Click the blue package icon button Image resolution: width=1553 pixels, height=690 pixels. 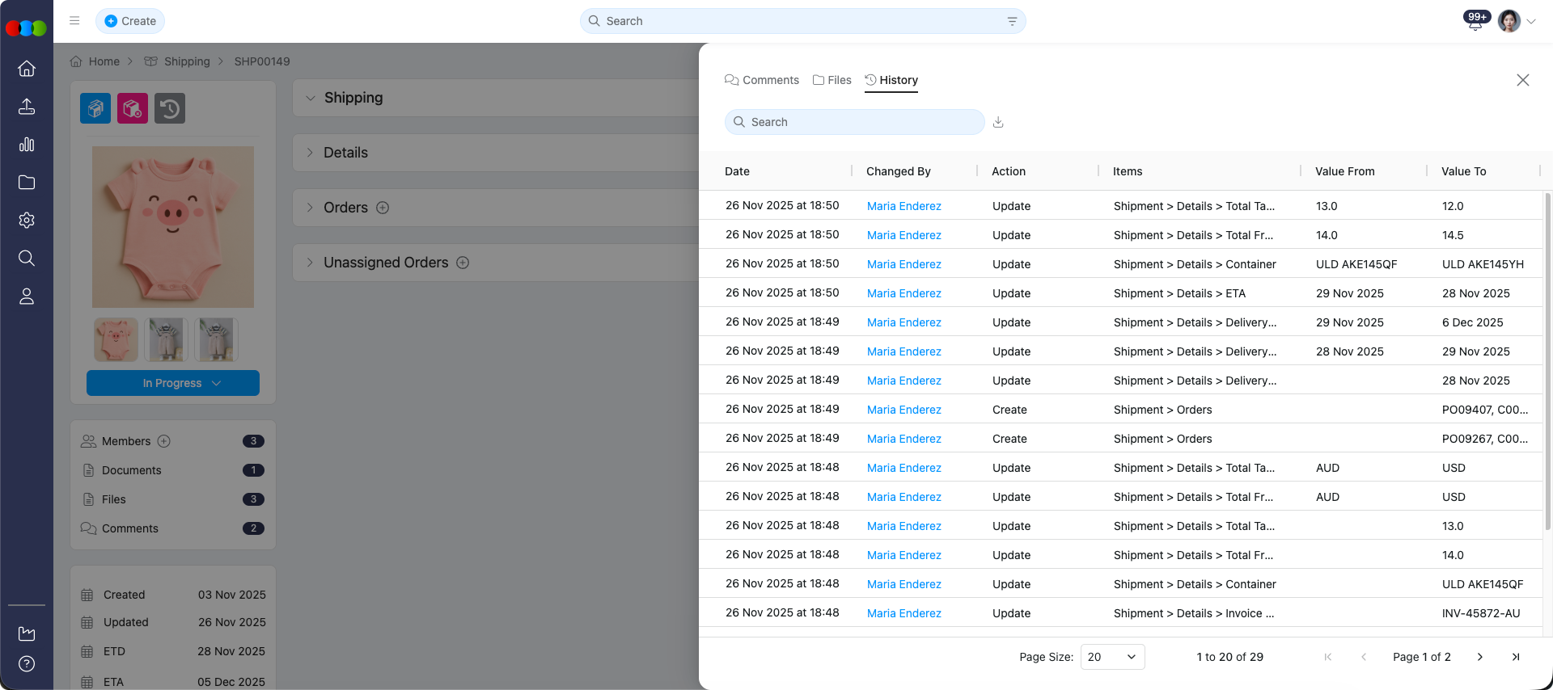[95, 108]
